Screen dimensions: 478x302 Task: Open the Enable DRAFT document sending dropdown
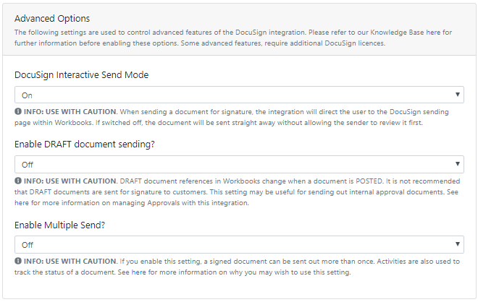[239, 164]
